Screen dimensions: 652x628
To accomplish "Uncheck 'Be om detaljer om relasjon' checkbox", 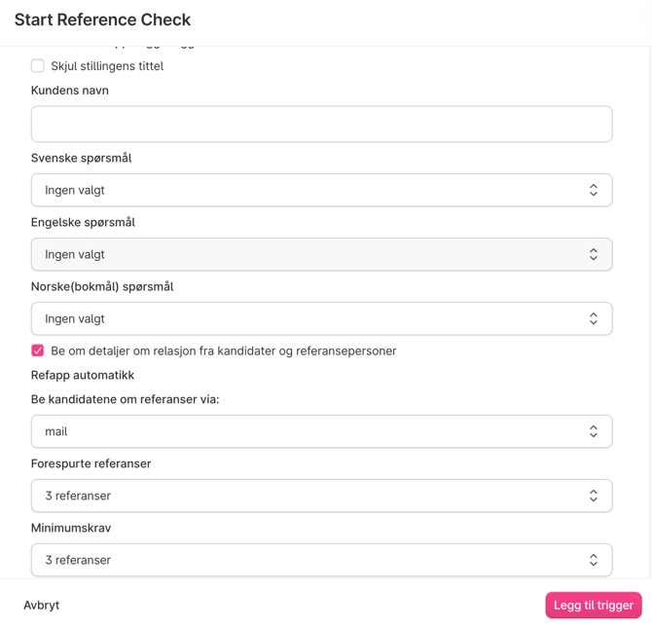I will point(38,351).
